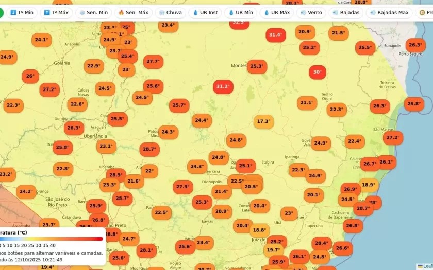The image size is (433, 270).
Task: Enable the UR Mín humidity layer
Action: 241,12
